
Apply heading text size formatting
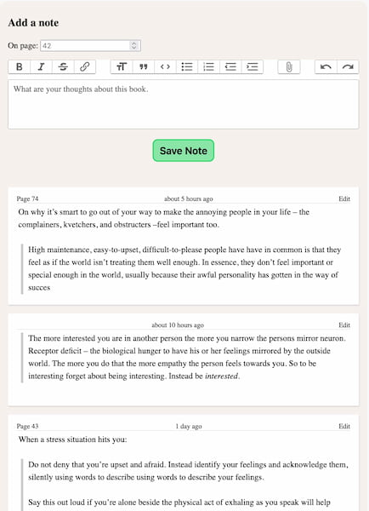pos(122,66)
